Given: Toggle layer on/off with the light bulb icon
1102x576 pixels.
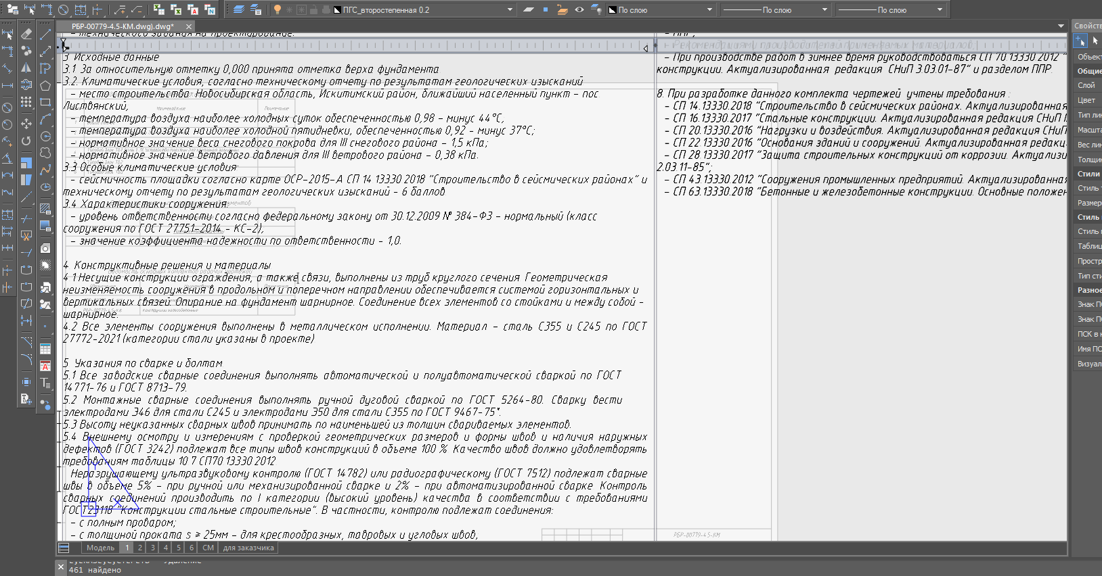Looking at the screenshot, I should [x=277, y=9].
